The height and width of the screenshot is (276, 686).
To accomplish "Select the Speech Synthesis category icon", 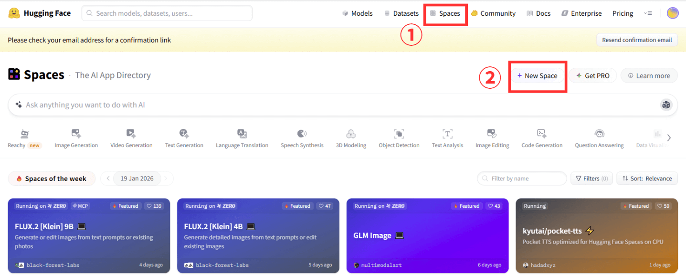I will [x=302, y=134].
